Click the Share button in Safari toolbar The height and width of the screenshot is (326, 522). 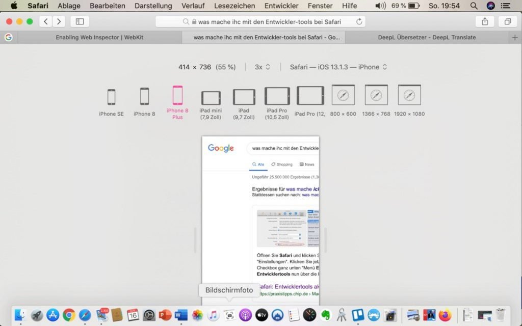485,21
